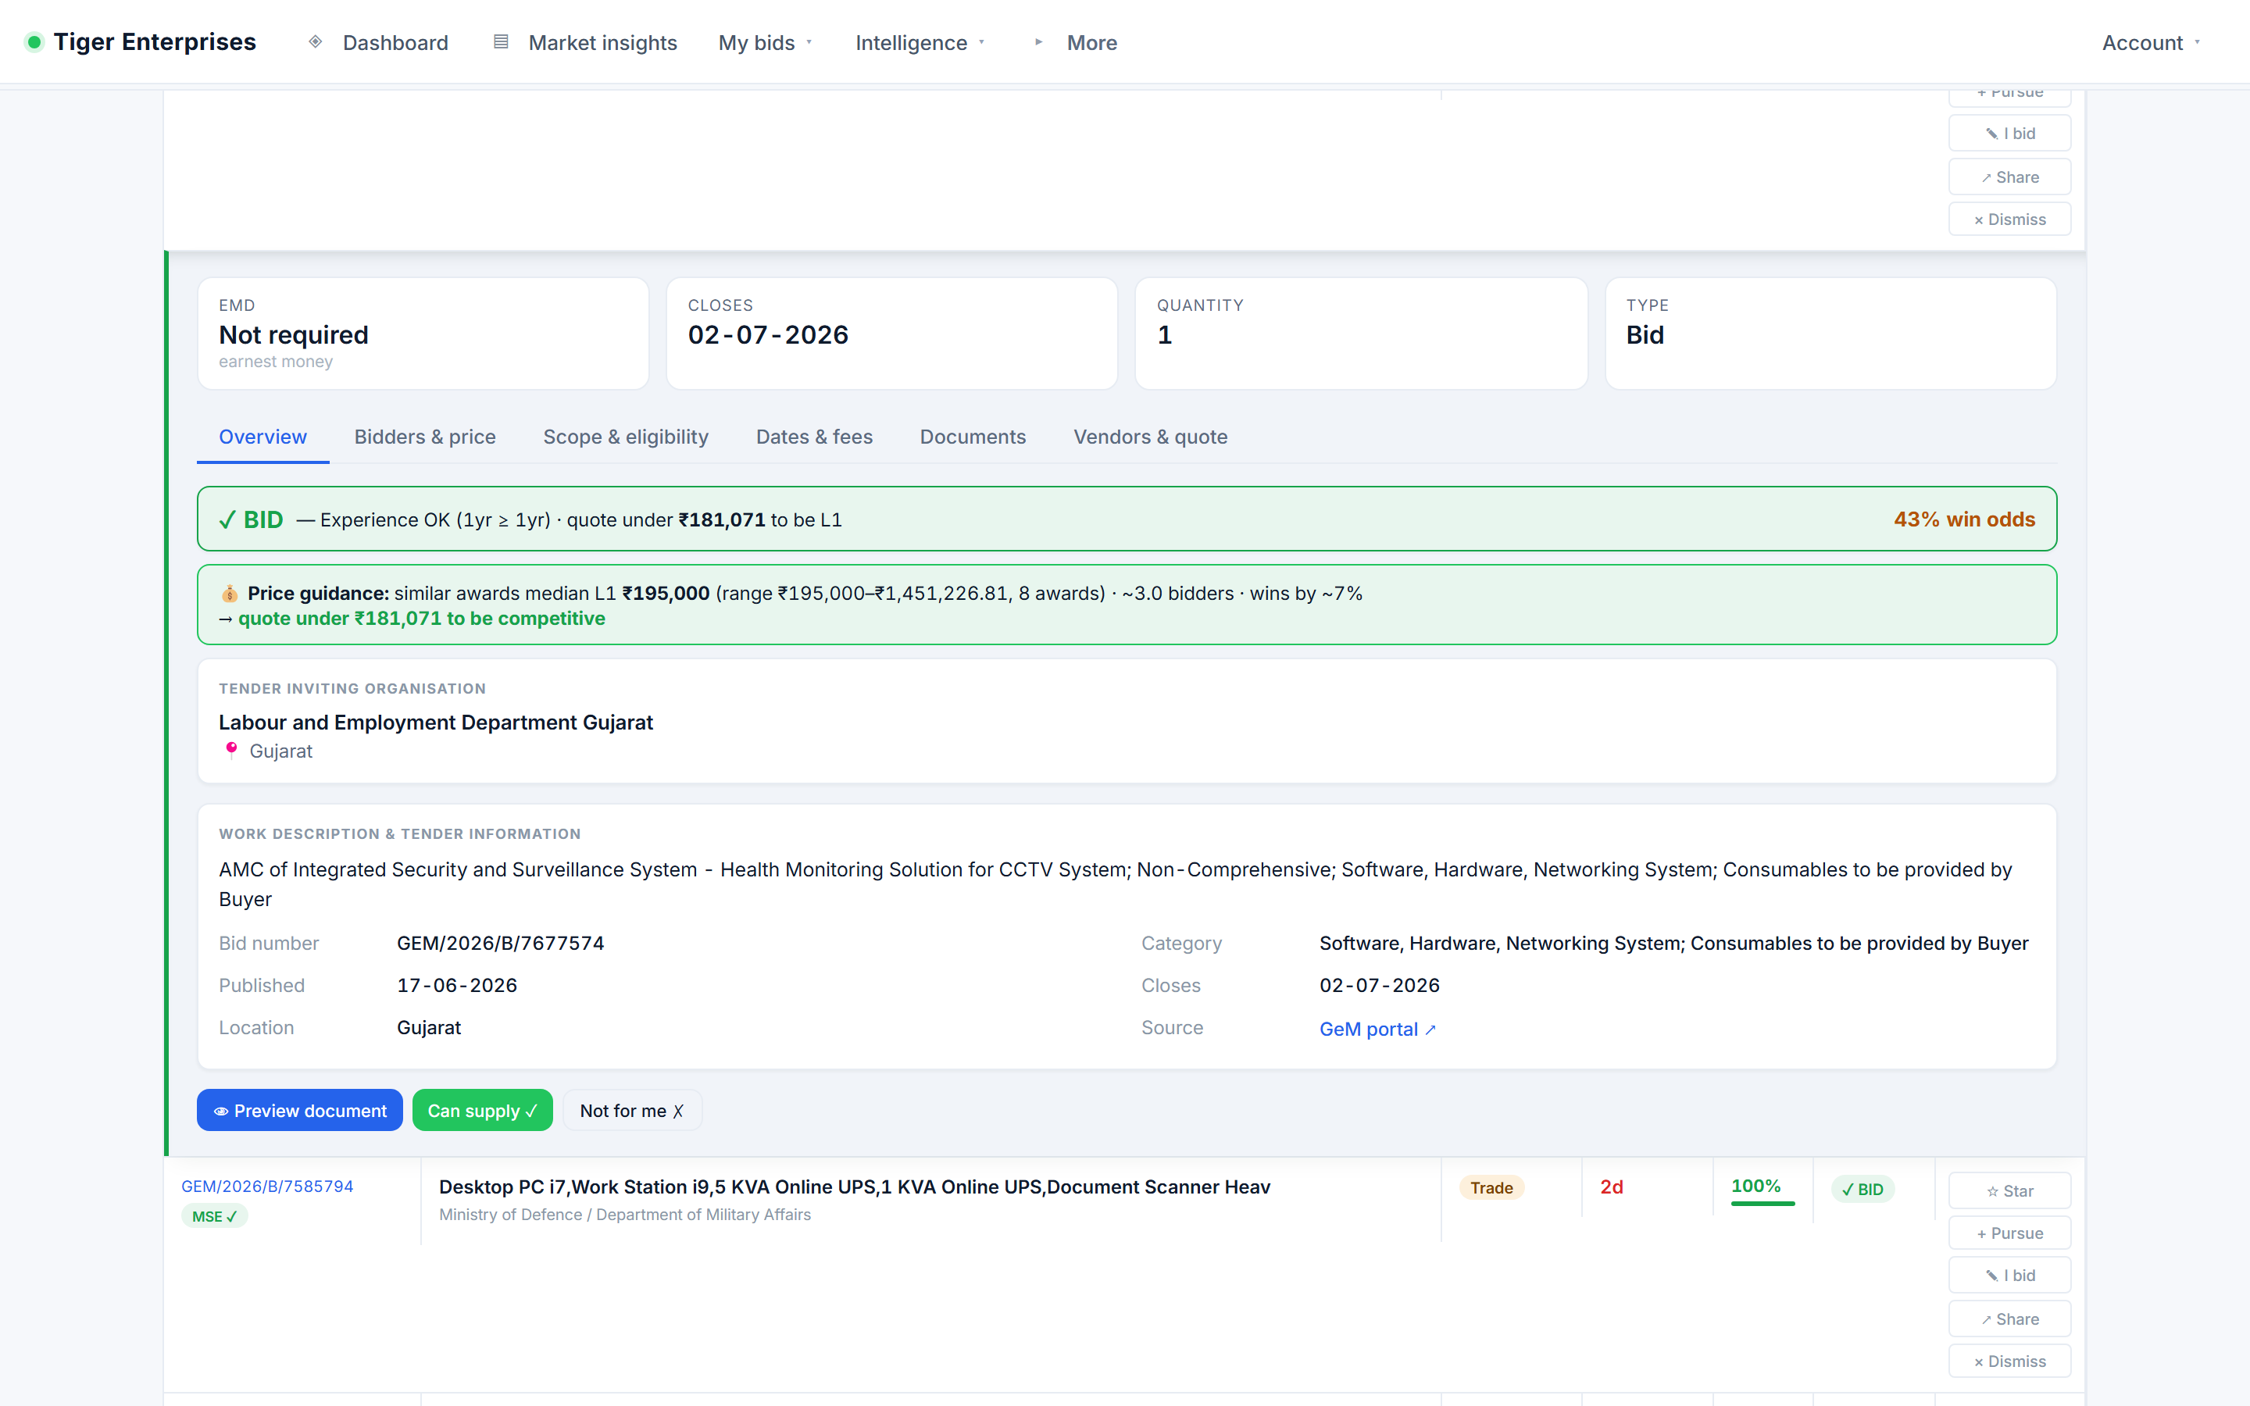Viewport: 2250px width, 1406px height.
Task: Click the EMD Not required card
Action: point(423,334)
